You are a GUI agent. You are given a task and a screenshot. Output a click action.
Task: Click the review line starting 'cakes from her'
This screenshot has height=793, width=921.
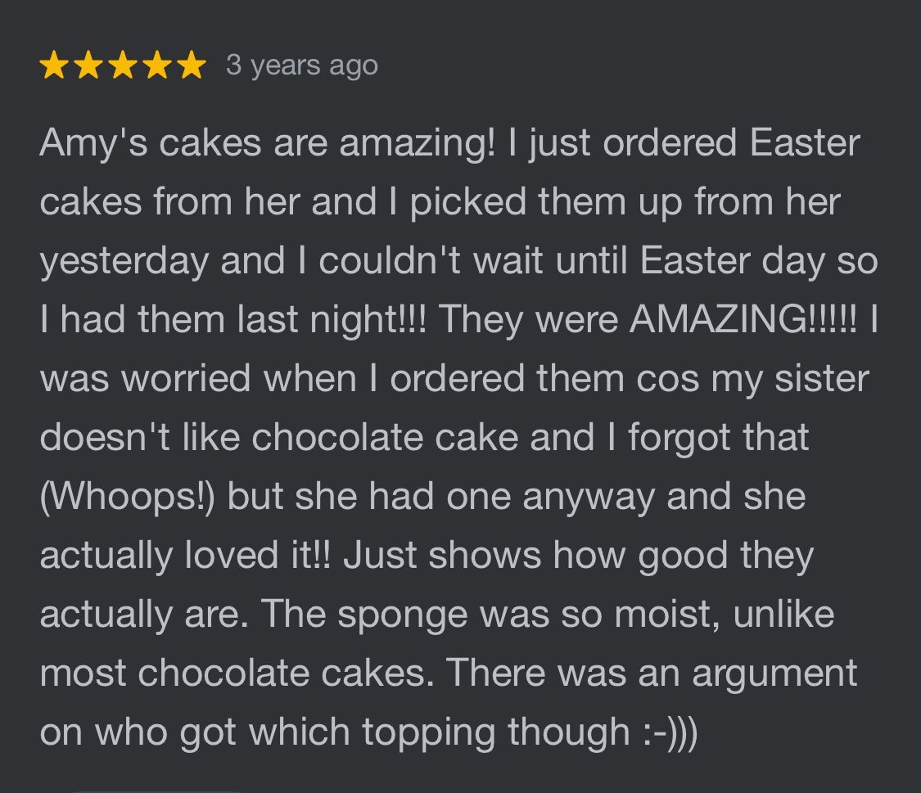[440, 202]
